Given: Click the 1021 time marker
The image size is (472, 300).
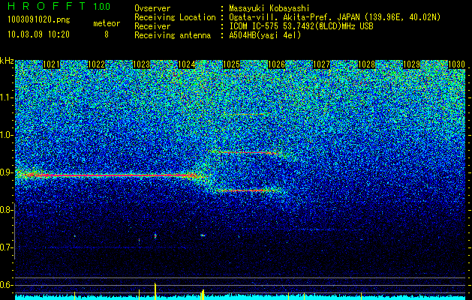Looking at the screenshot, I should pos(52,64).
